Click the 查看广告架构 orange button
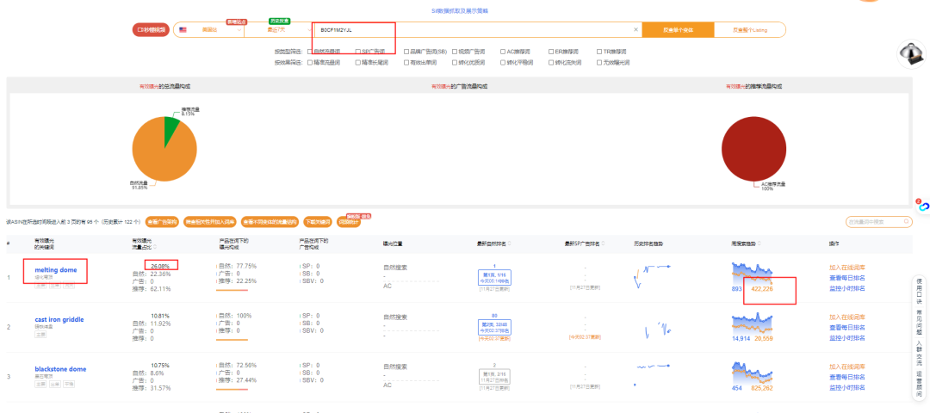This screenshot has width=930, height=413. coord(162,222)
